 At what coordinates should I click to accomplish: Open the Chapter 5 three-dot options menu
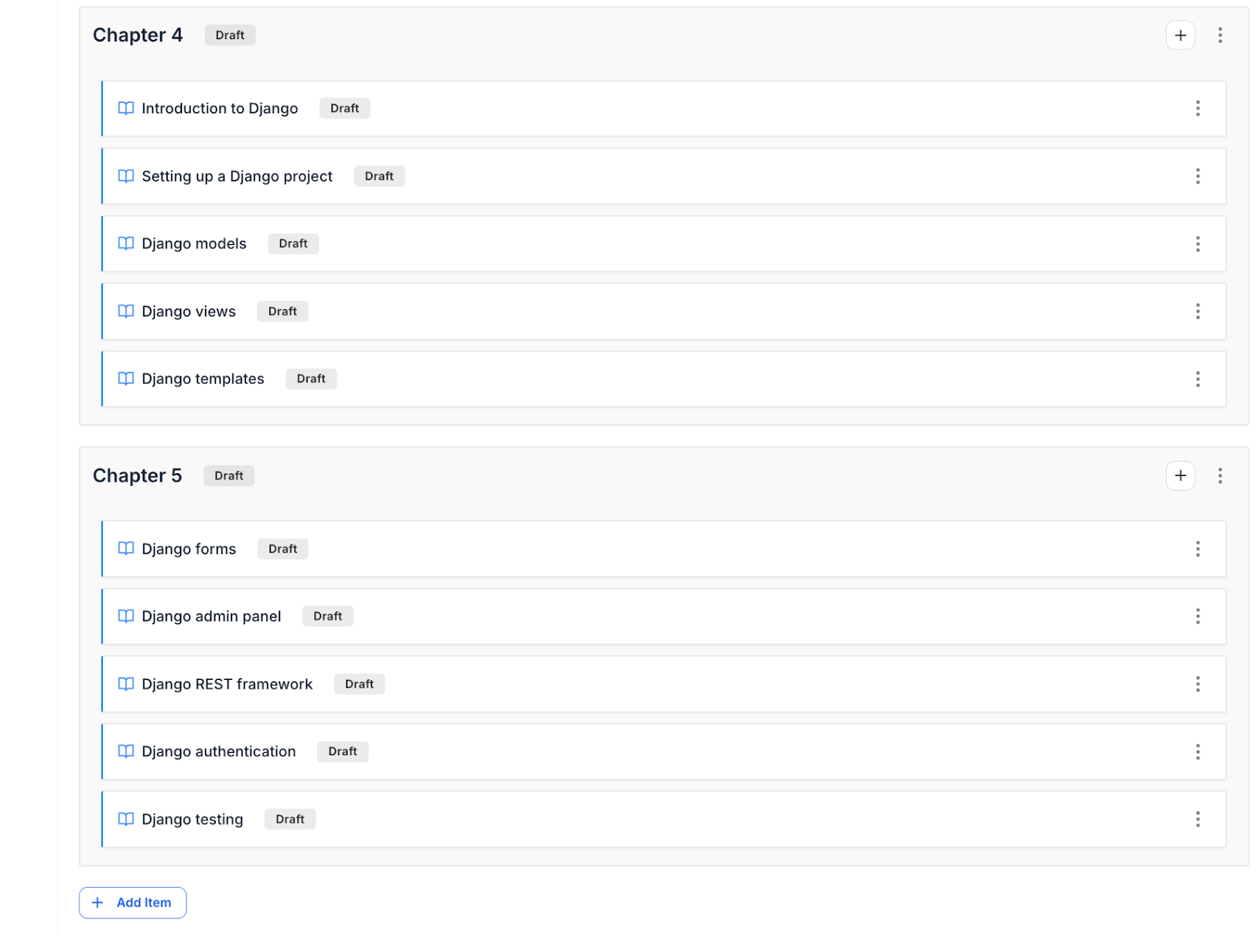click(1220, 476)
